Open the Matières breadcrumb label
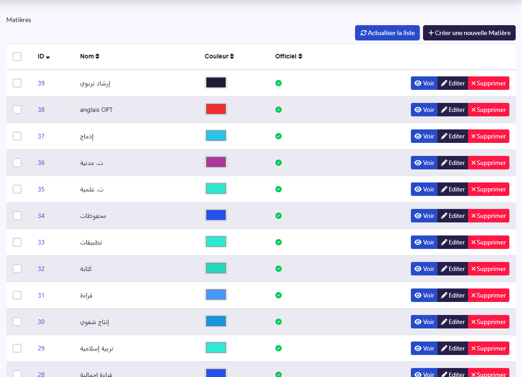The height and width of the screenshot is (377, 522). pyautogui.click(x=18, y=20)
